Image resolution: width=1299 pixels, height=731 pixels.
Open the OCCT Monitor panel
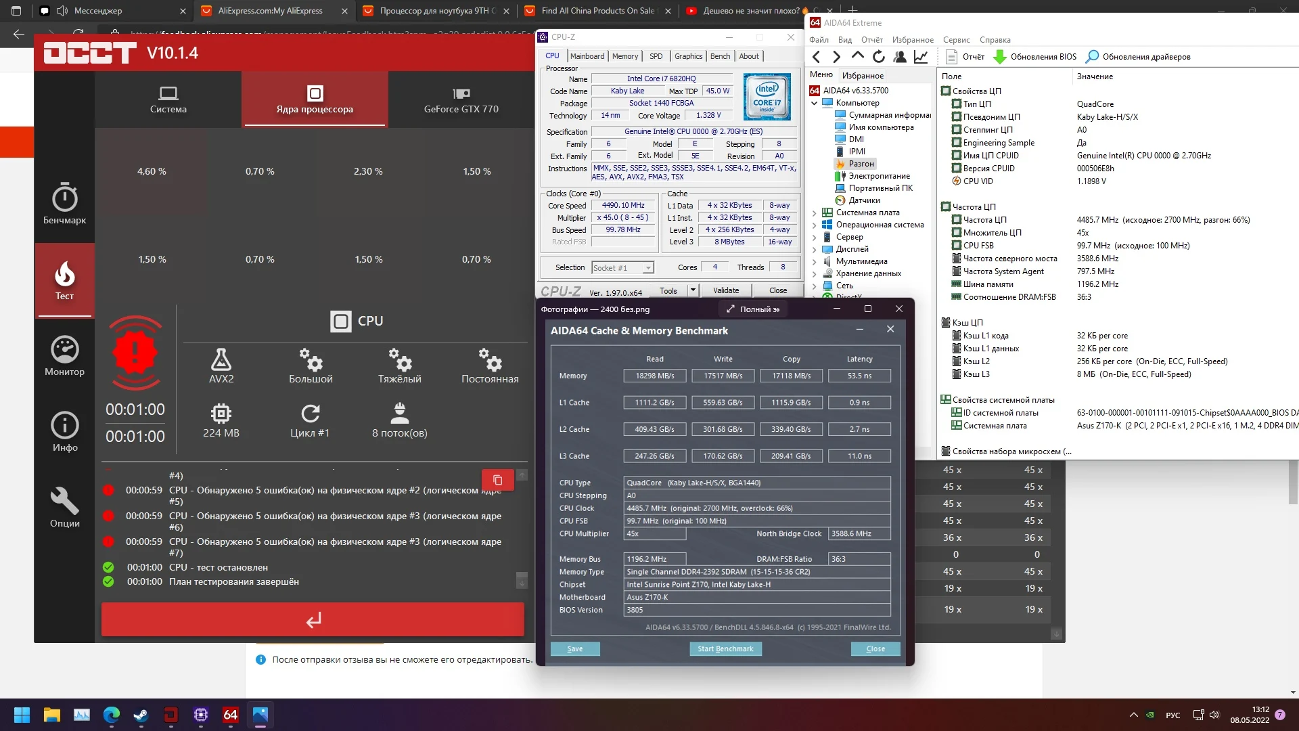[x=65, y=356]
